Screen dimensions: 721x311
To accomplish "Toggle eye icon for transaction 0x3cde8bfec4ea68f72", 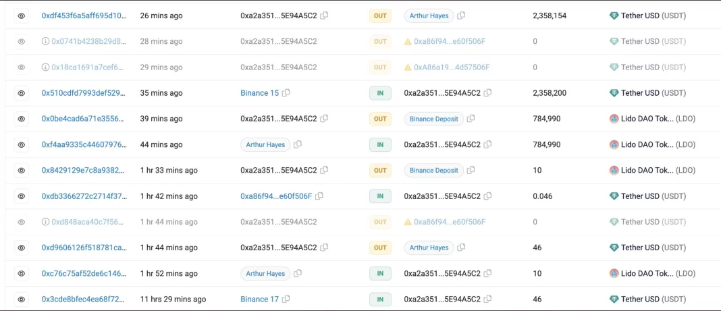I will (x=21, y=299).
